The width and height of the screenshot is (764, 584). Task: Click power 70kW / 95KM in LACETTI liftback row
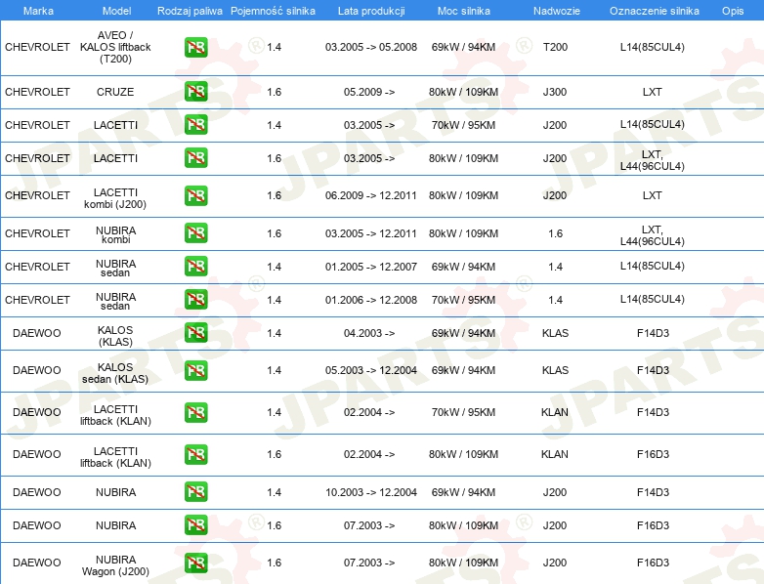[x=463, y=412]
